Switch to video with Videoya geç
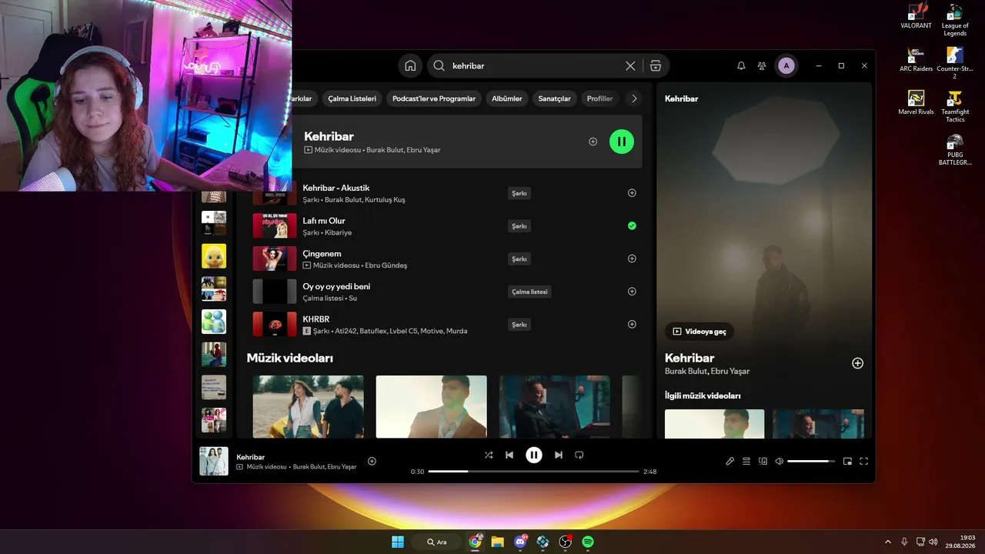This screenshot has height=554, width=985. pos(700,332)
